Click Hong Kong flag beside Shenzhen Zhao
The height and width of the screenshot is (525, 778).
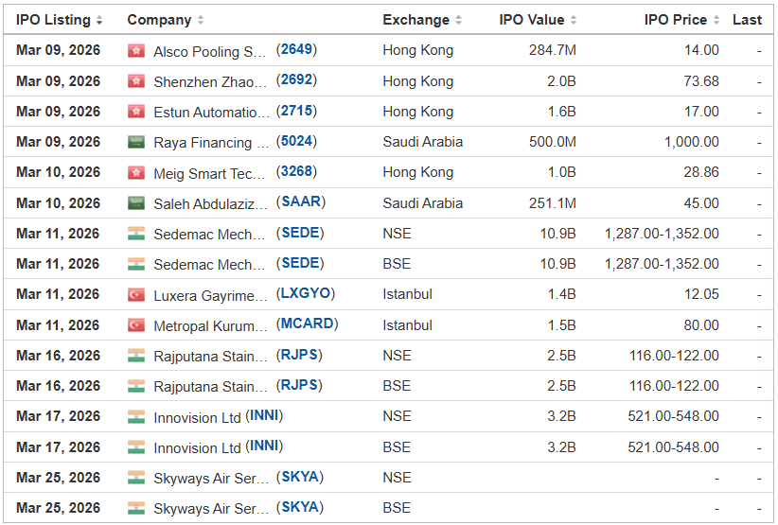click(136, 81)
